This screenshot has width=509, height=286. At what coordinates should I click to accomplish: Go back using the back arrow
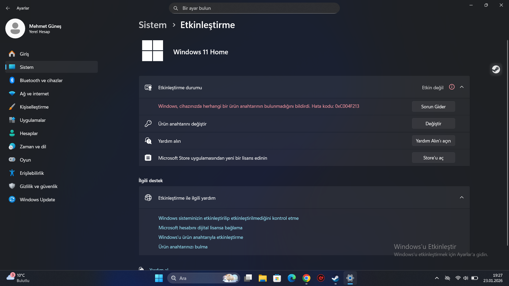pyautogui.click(x=8, y=8)
